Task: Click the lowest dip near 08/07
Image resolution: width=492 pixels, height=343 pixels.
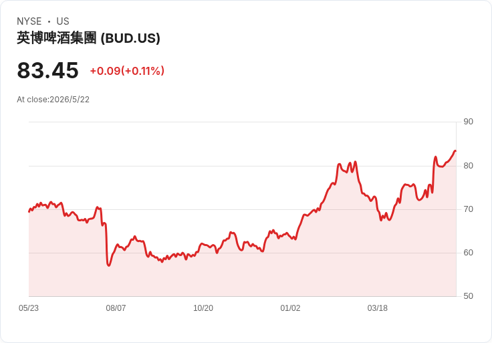Action: [x=108, y=265]
